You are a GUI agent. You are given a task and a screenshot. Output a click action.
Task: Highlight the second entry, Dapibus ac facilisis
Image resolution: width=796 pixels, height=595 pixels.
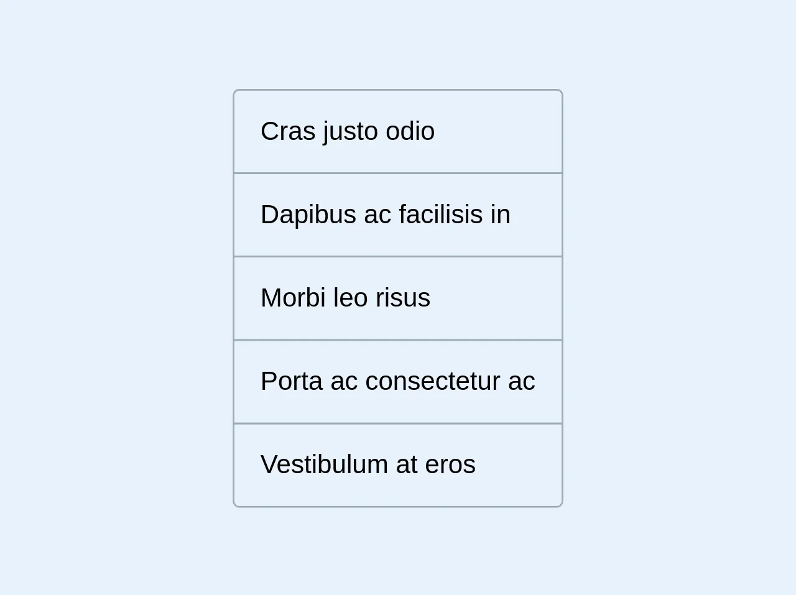397,215
